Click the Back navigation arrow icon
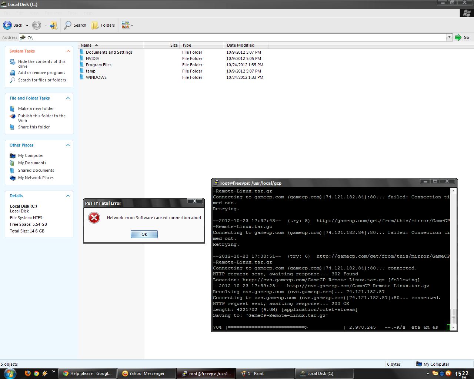Image resolution: width=474 pixels, height=379 pixels. coord(7,25)
